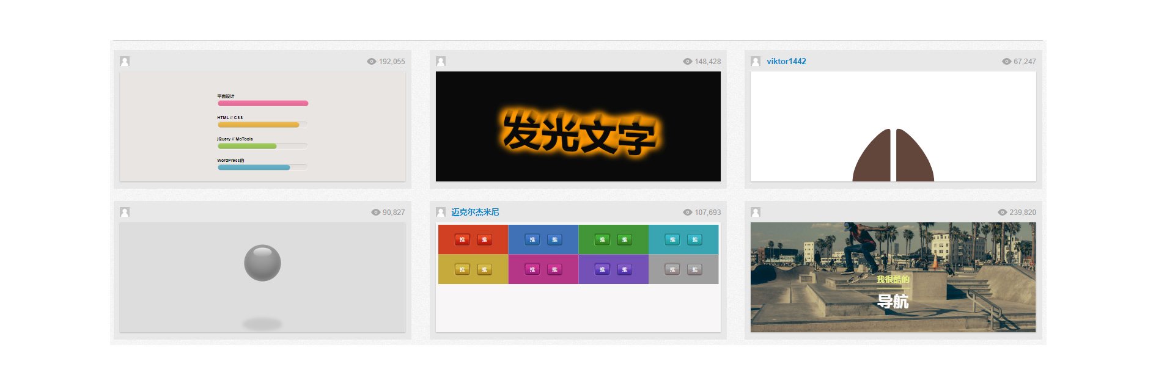Click the 90,827 view count

pyautogui.click(x=394, y=213)
